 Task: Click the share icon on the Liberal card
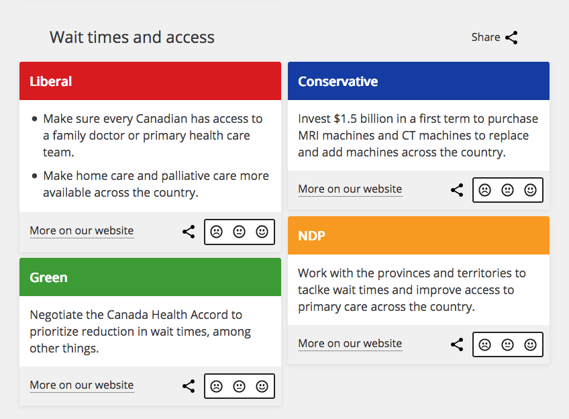(x=189, y=231)
